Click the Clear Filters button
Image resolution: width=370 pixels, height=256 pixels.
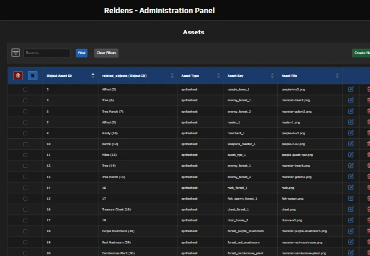(106, 53)
